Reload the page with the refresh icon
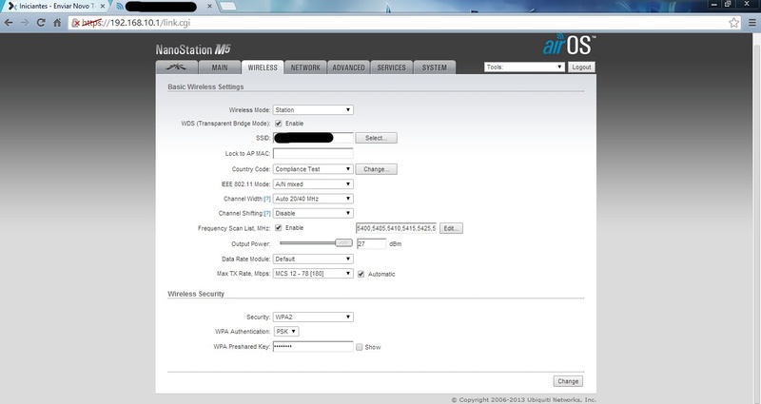761x404 pixels. tap(41, 23)
